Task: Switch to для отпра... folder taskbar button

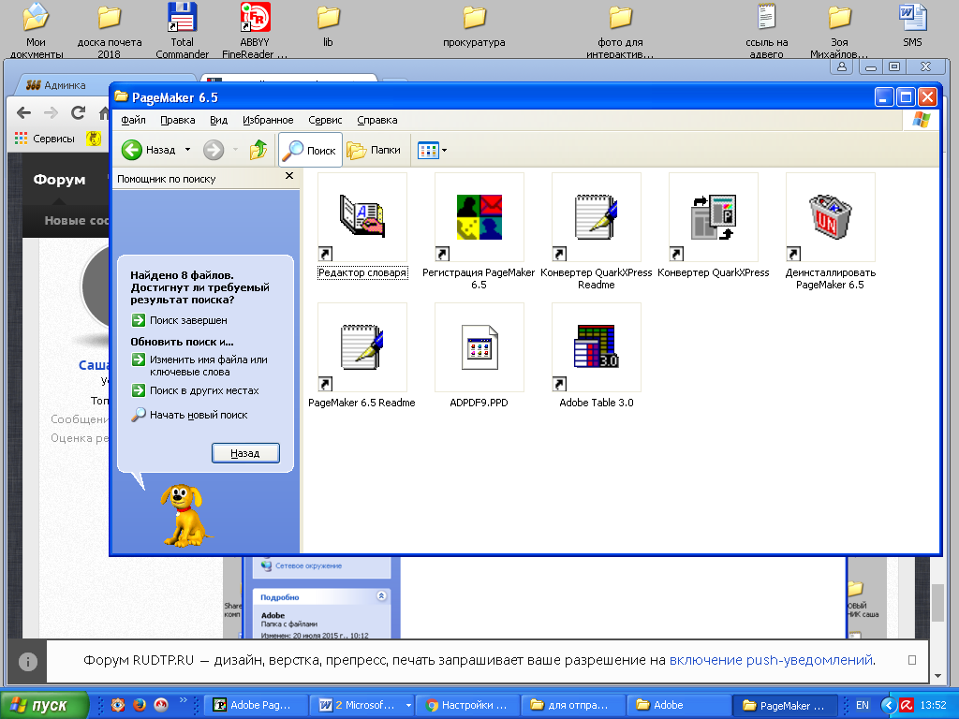Action: point(572,705)
